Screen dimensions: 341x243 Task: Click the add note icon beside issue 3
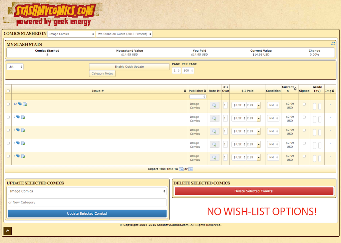pyautogui.click(x=23, y=130)
